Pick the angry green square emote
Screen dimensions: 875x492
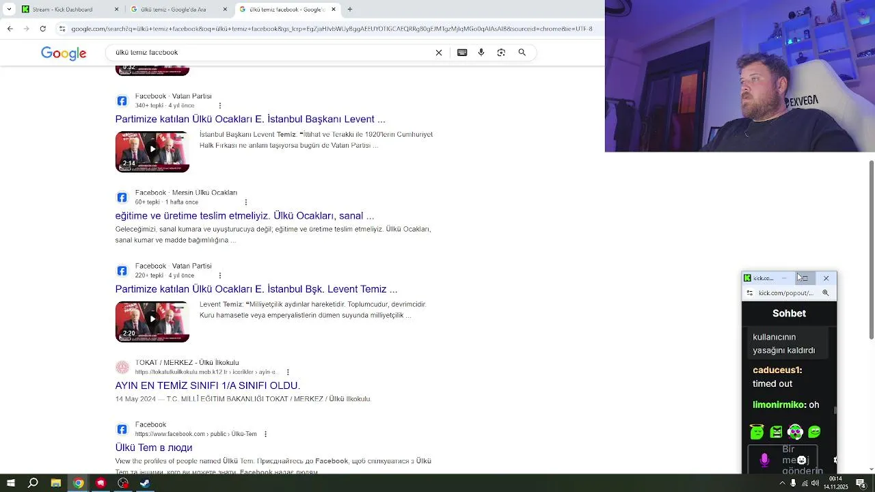(776, 432)
